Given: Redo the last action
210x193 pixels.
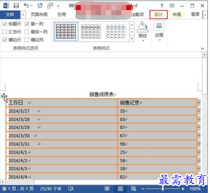Looking at the screenshot, I should point(40,5).
